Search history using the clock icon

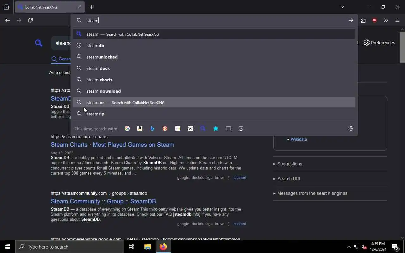coord(241,128)
